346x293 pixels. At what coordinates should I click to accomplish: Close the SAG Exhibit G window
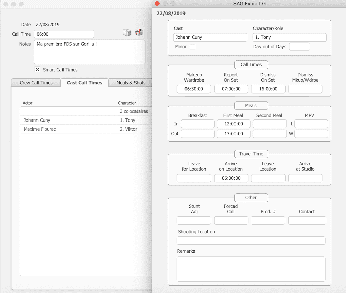(157, 4)
